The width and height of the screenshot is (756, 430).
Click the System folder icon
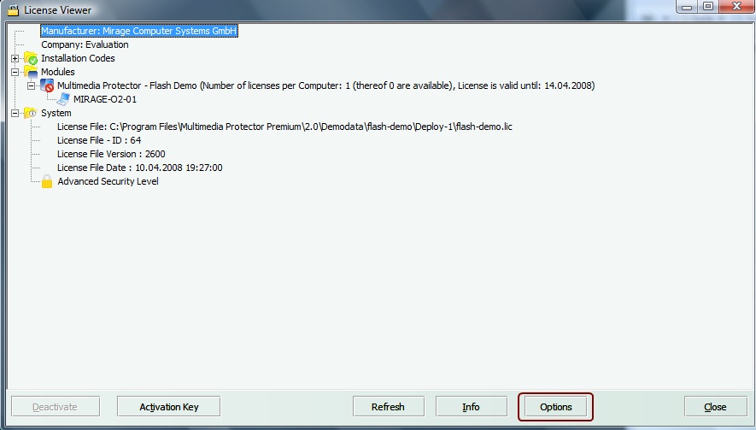click(x=30, y=113)
